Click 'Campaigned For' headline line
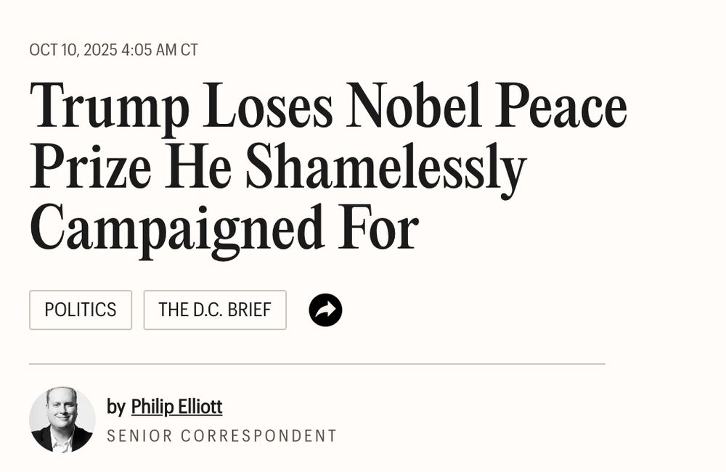The width and height of the screenshot is (726, 472). click(x=224, y=228)
